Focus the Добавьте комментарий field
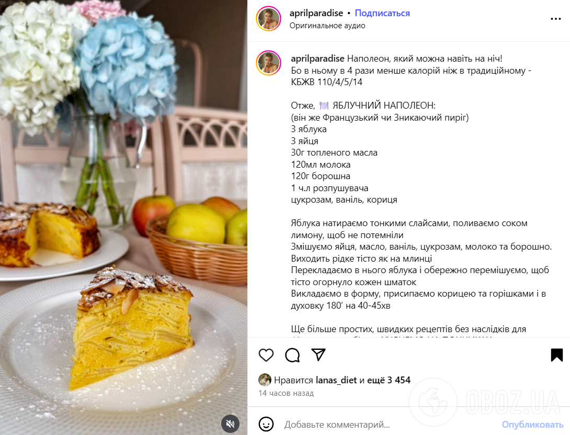The height and width of the screenshot is (435, 570). tap(389, 424)
